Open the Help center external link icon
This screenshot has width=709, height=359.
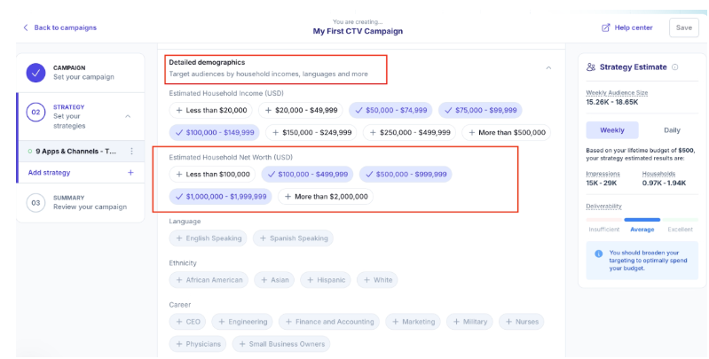click(605, 27)
